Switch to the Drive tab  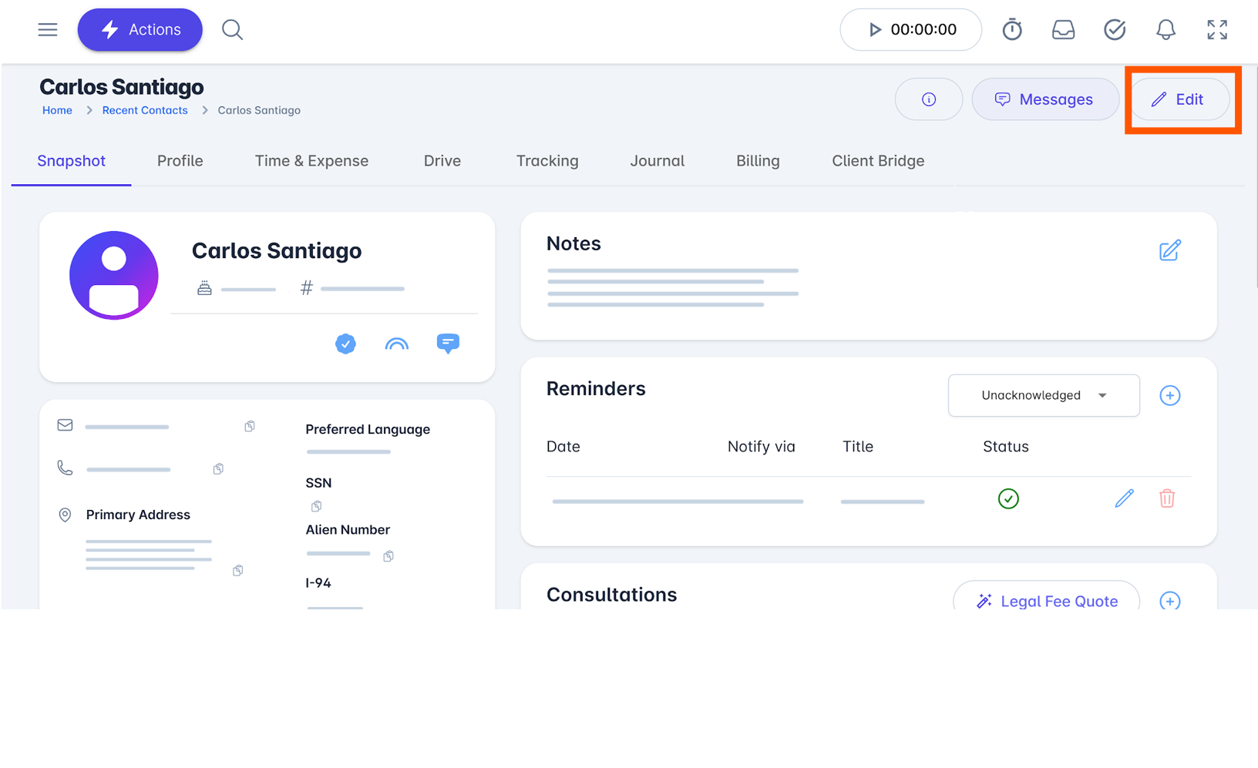(442, 161)
